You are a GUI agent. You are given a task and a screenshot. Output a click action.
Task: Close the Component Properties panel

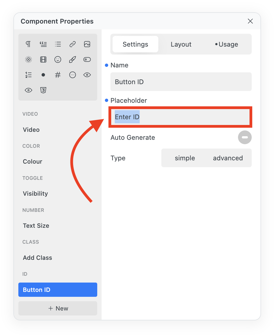tap(250, 21)
